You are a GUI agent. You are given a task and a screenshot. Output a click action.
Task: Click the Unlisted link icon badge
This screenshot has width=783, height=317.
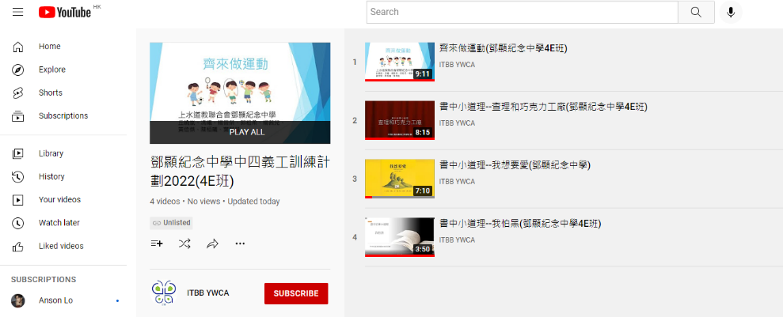click(171, 223)
